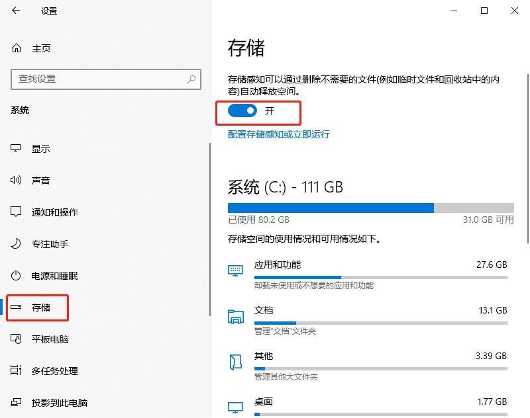Open Display settings via the 显示 monitor icon
530x418 pixels.
pos(16,148)
